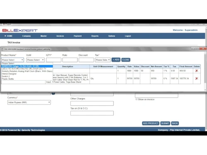Screen dimensions: 207x155
Task: Click the Other Charges input field
Action: [92, 103]
